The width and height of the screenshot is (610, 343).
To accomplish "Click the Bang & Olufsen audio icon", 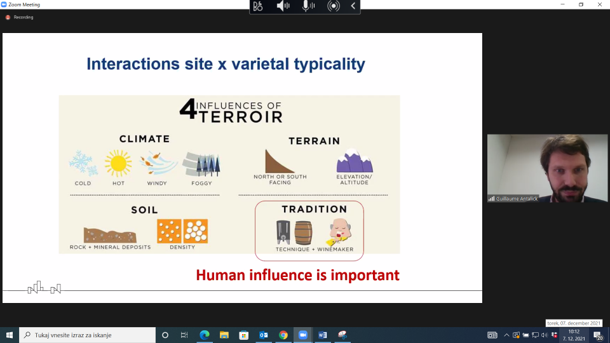I will click(x=258, y=6).
